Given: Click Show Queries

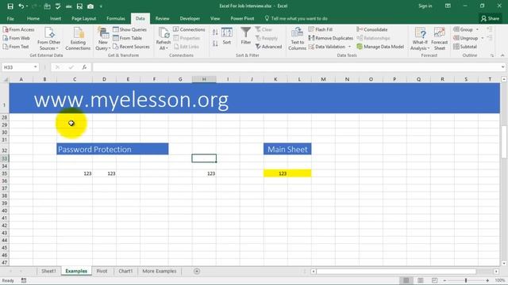Looking at the screenshot, I should tap(129, 29).
